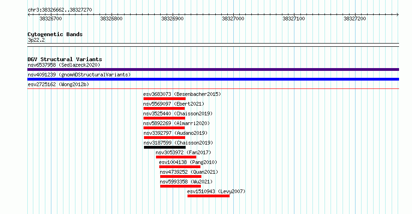Image resolution: width=412 pixels, height=214 pixels.
Task: Select the red bar under esv3683073
Action: click(x=164, y=99)
